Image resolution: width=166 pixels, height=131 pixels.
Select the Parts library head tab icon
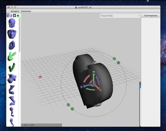(8, 16)
